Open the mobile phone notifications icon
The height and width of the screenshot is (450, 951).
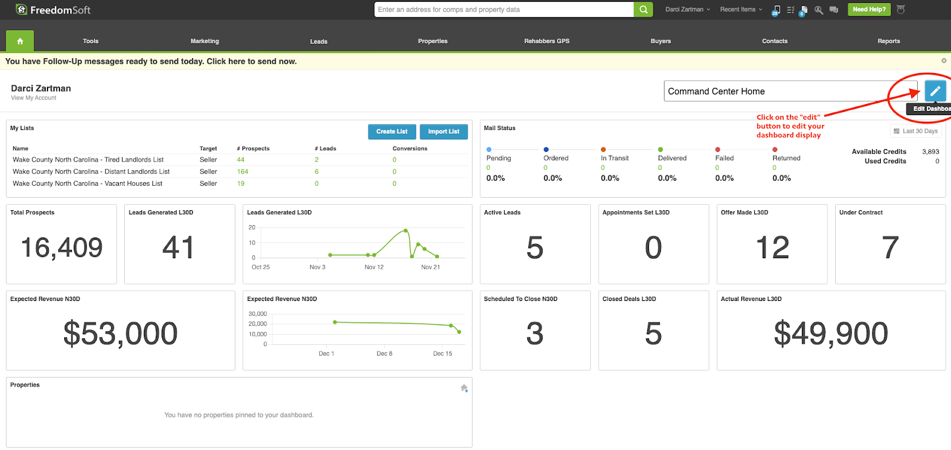pos(776,10)
